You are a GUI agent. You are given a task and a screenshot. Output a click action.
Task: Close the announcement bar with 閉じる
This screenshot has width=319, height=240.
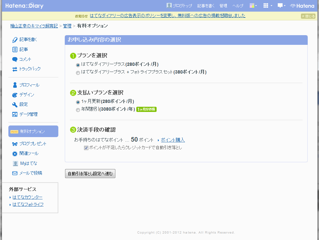308,16
